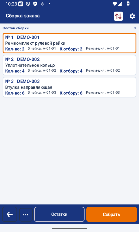Select item № 3 DEMO-003 card
139x232 pixels.
pyautogui.click(x=69, y=87)
